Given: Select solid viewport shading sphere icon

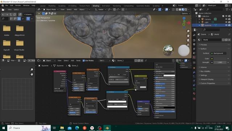Looking at the screenshot, I should click(180, 9).
